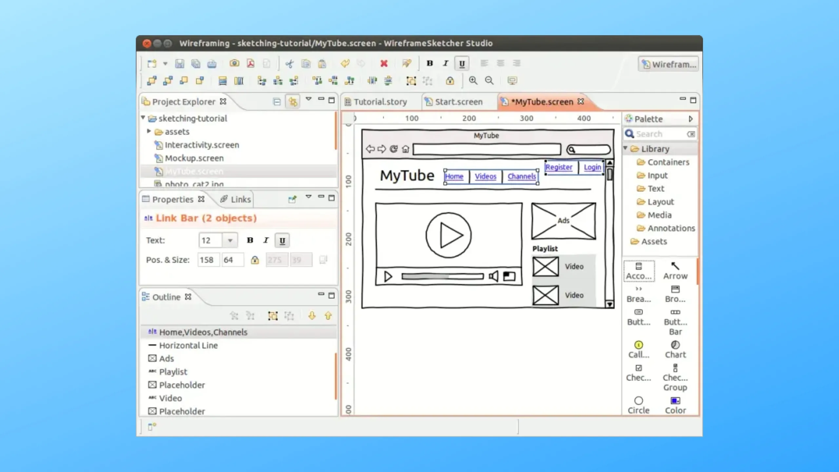The image size is (839, 472).
Task: Click the Link with Editor icon in Project Explorer
Action: 293,102
